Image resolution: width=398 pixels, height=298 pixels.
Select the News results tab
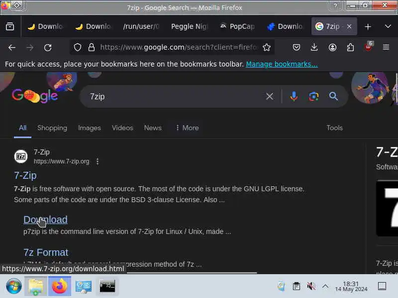[153, 128]
